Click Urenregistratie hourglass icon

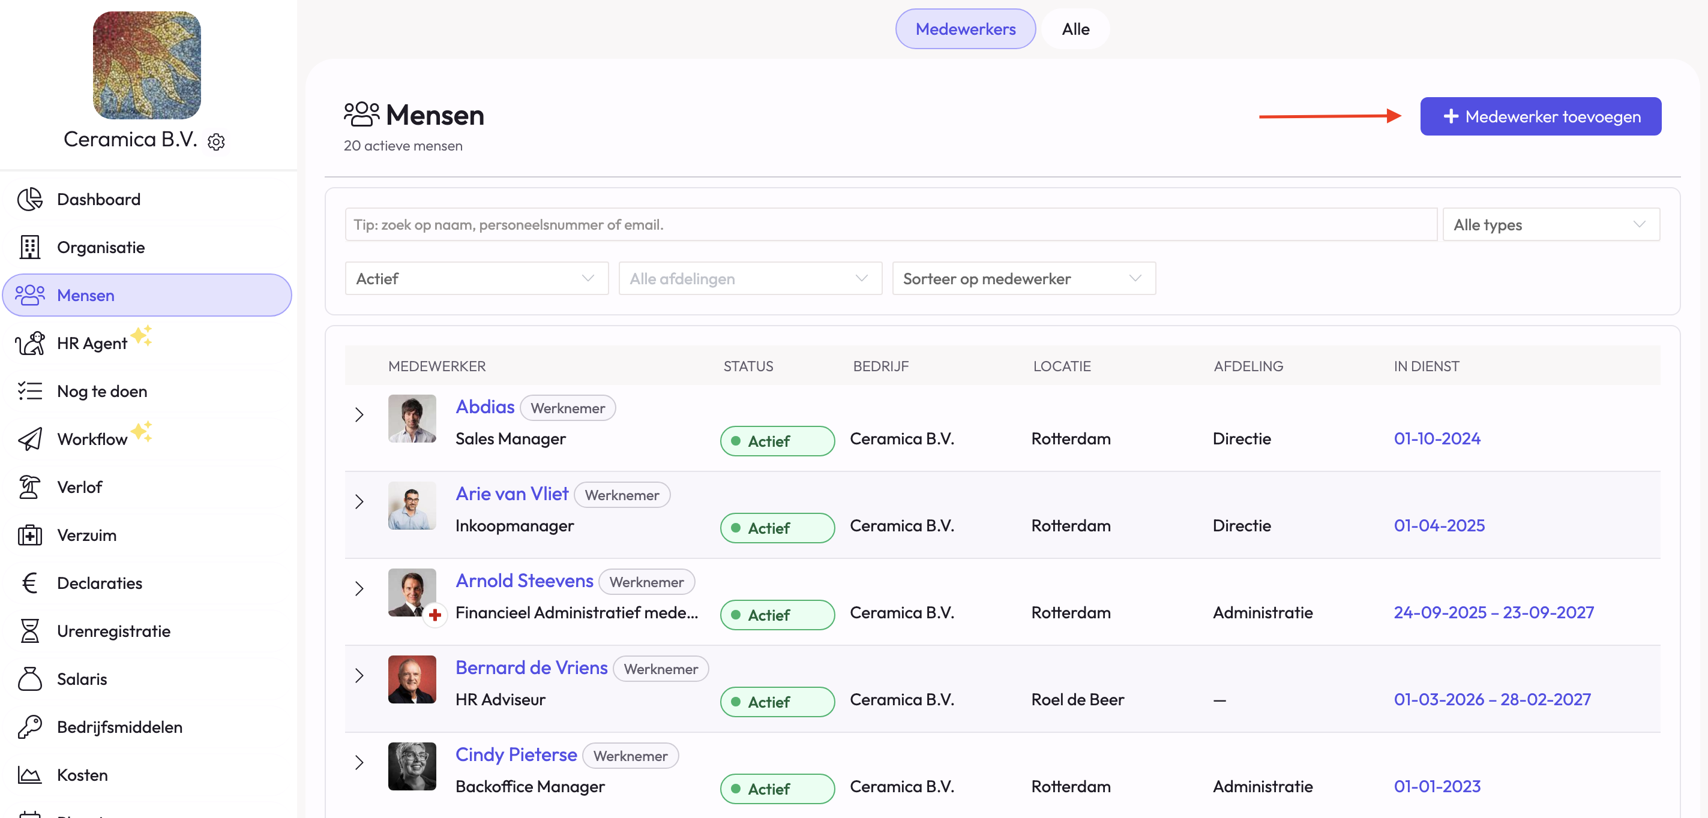pyautogui.click(x=30, y=631)
